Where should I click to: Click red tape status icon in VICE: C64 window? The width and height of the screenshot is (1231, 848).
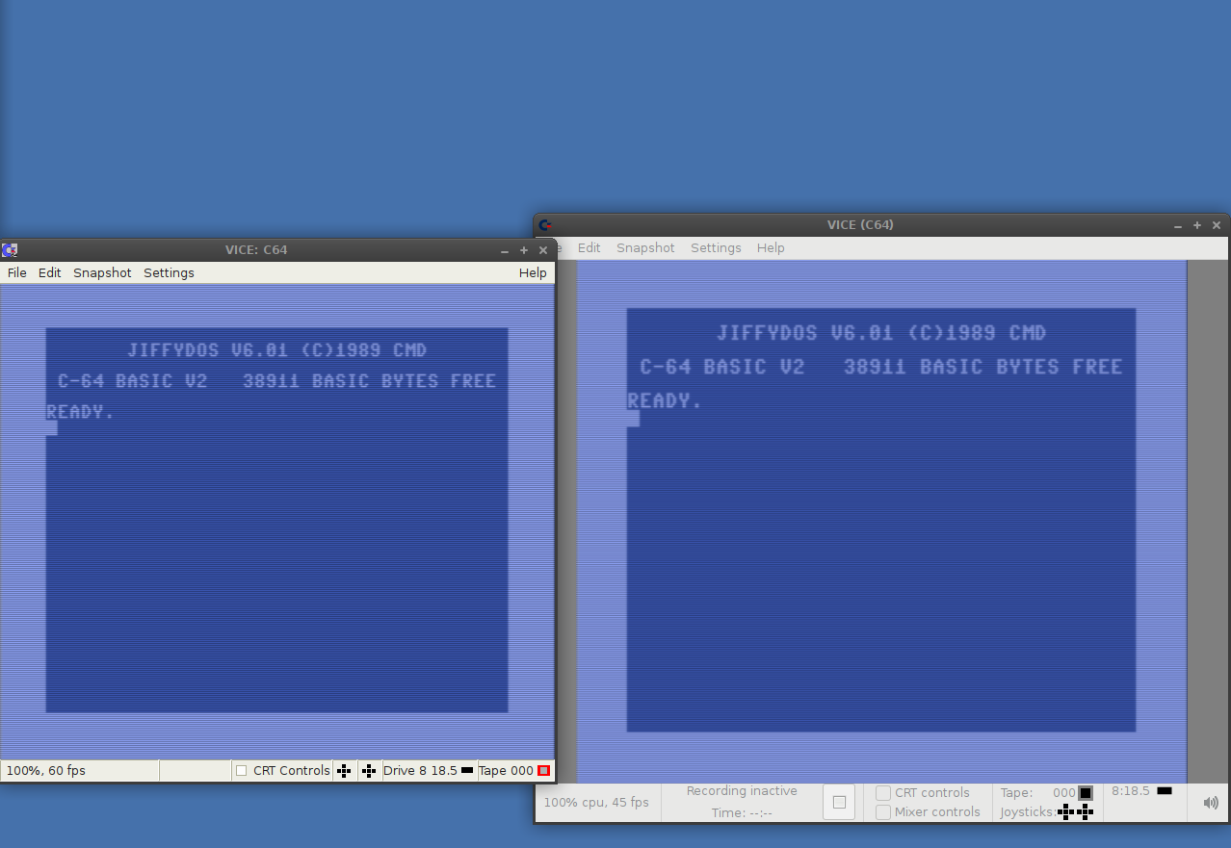pyautogui.click(x=544, y=770)
